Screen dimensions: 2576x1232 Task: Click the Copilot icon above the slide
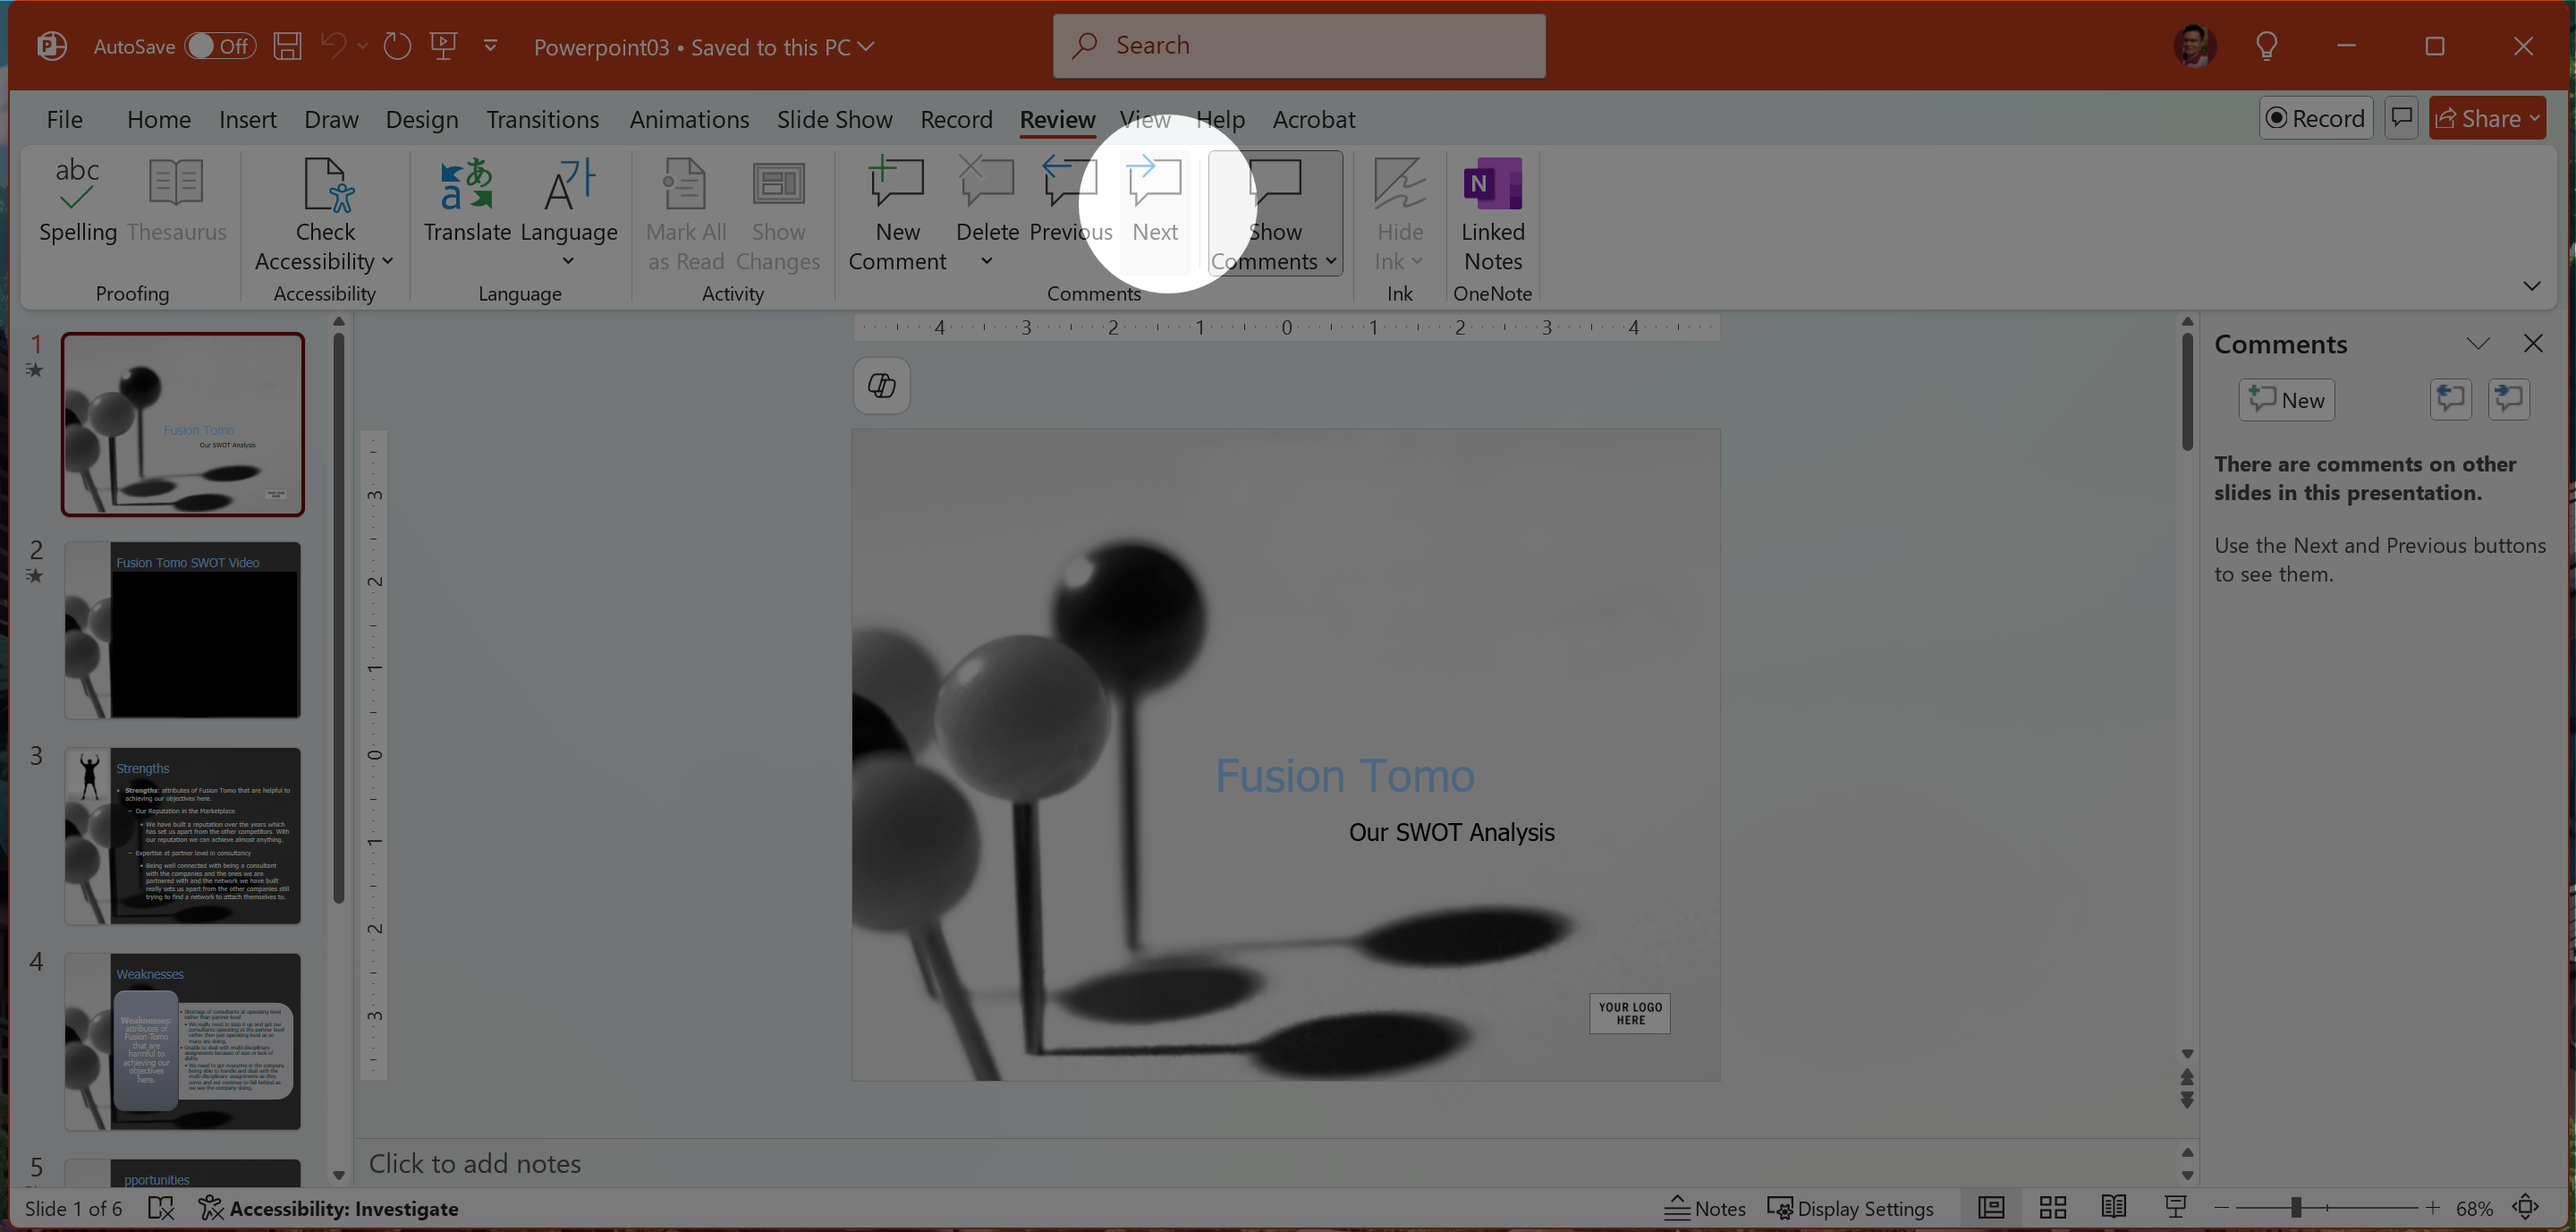coord(881,386)
